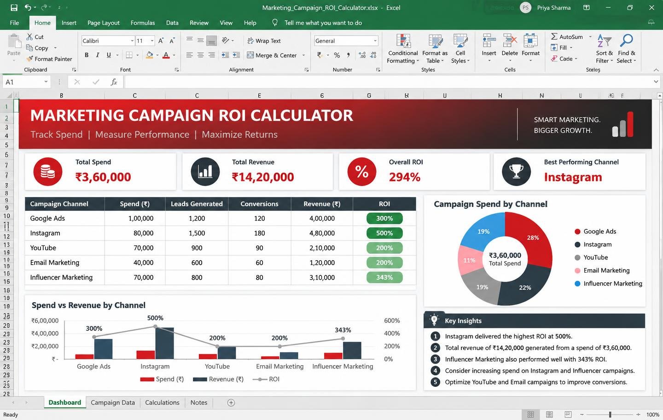
Task: Click the Format cells icon
Action: pos(530,41)
